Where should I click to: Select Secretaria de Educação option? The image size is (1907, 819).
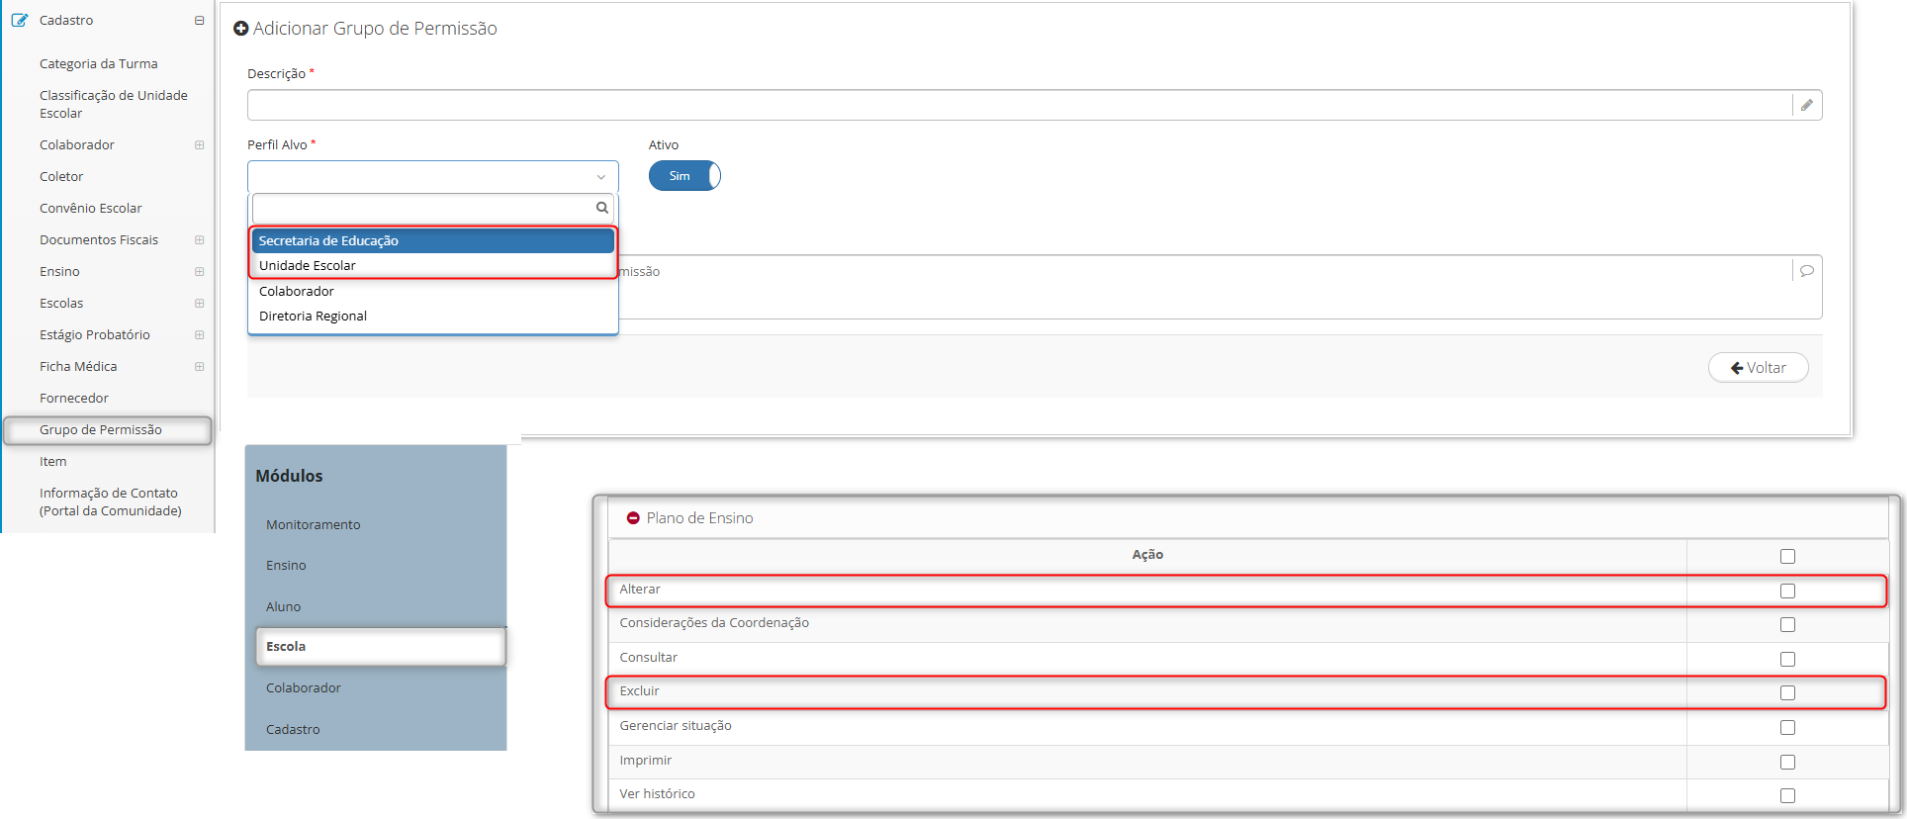(433, 240)
